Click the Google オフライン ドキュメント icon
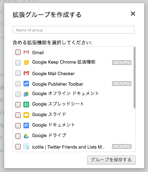Image resolution: width=148 pixels, height=172 pixels. [x=26, y=94]
